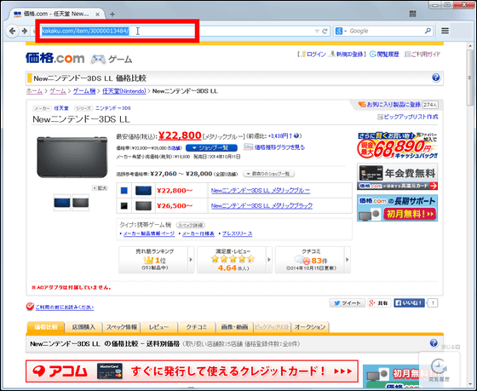This screenshot has height=391, width=477.
Task: Click the キャッシュバック 68,890円 banner
Action: (397, 146)
